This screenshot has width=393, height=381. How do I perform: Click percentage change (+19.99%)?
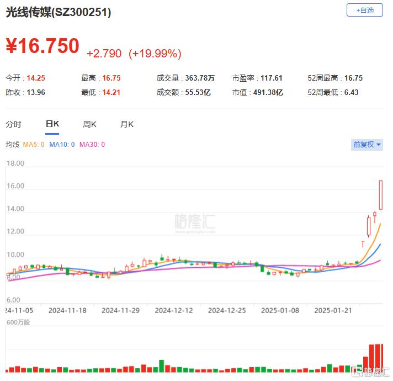click(155, 54)
